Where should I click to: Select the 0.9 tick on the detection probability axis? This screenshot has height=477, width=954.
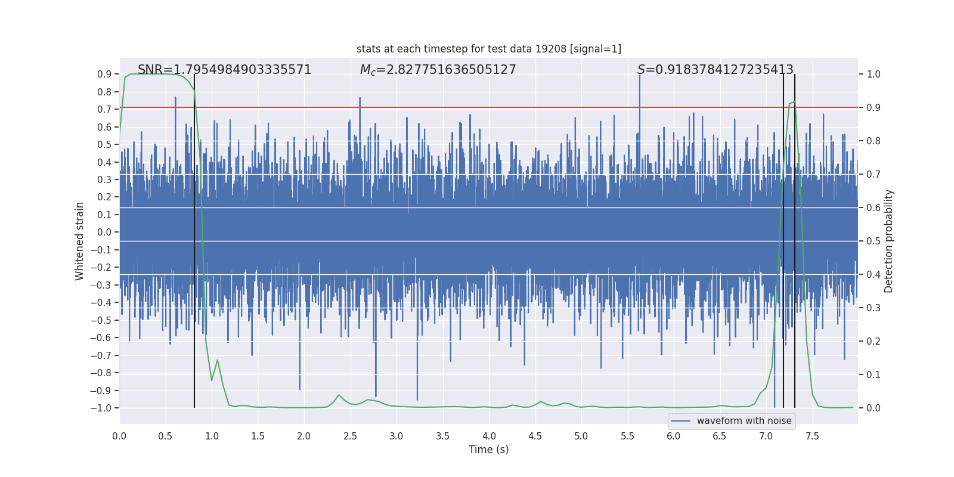pos(874,108)
